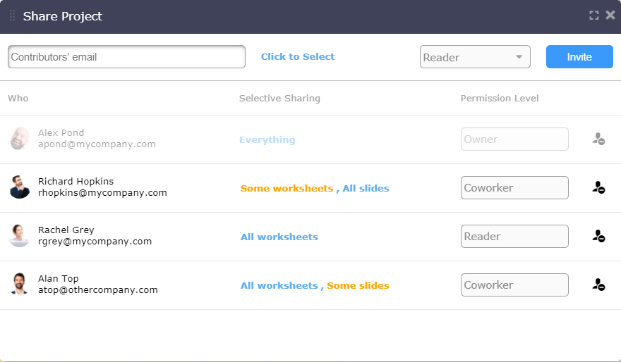The width and height of the screenshot is (621, 362).
Task: Click the Invite button
Action: pos(579,56)
